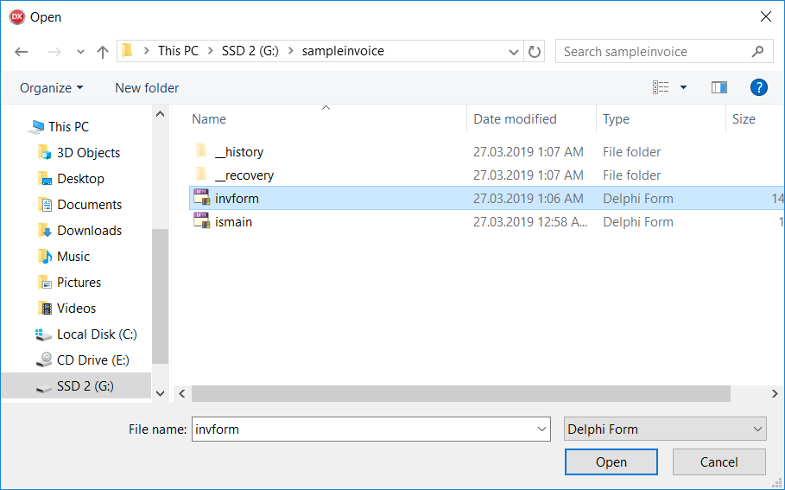
Task: Close the Open dialog
Action: tap(765, 16)
